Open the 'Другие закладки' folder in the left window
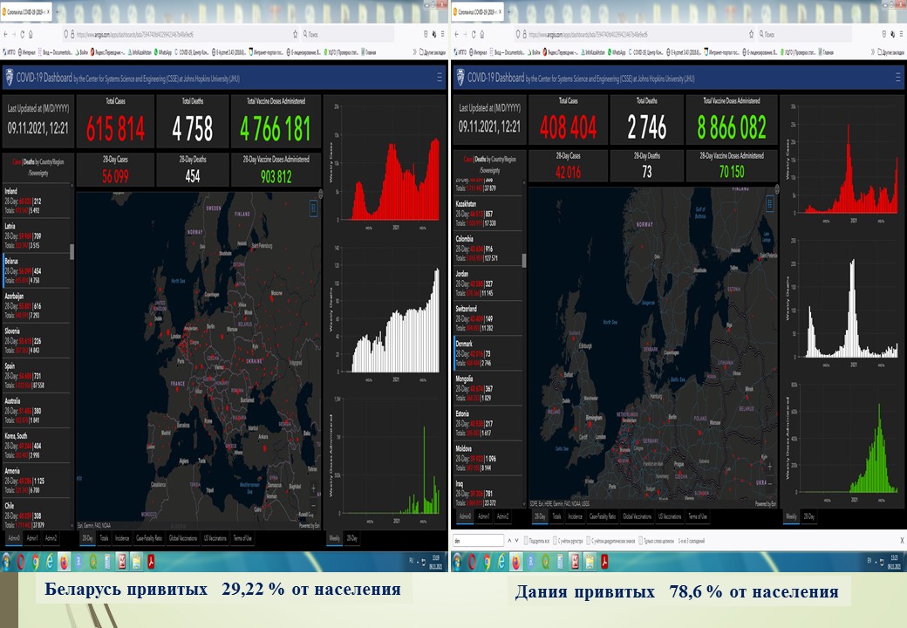The width and height of the screenshot is (907, 628). coord(433,52)
